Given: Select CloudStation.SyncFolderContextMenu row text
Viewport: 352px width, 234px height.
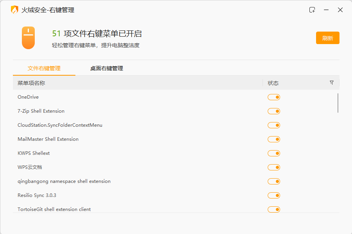Looking at the screenshot, I should [60, 125].
